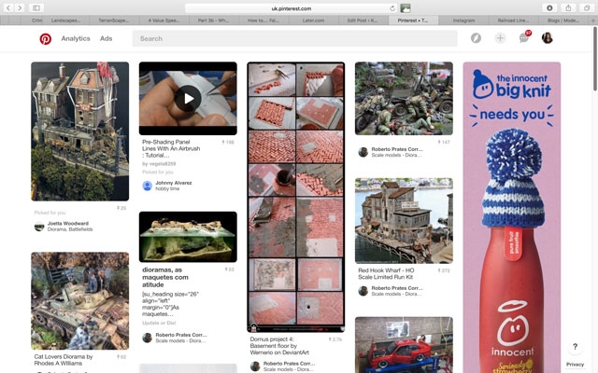Click avatar under Domus project 4 pin
598x373 pixels.
coord(255,366)
